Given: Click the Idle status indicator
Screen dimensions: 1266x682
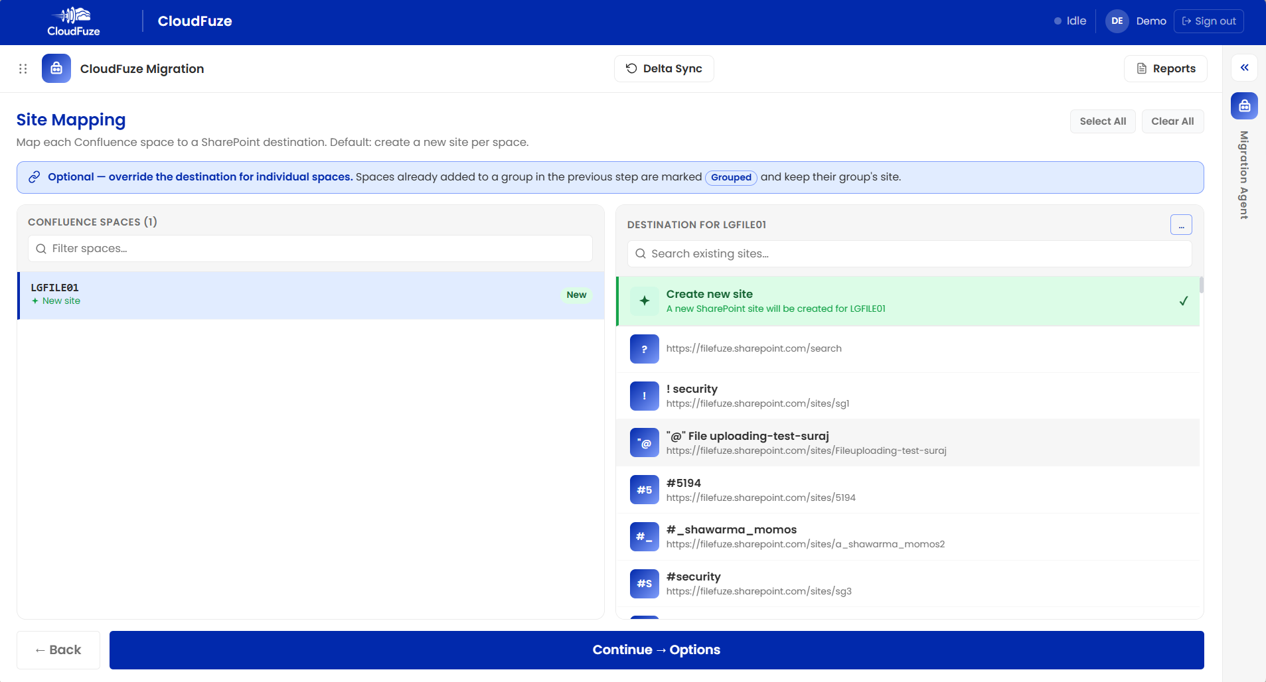Looking at the screenshot, I should pos(1070,21).
